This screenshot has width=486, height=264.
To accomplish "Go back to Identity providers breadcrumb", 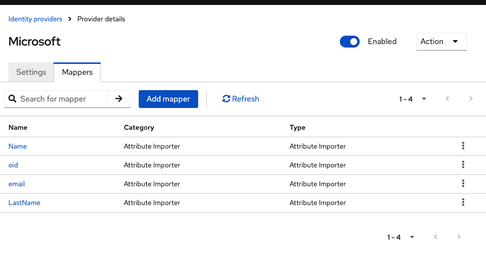I will tap(35, 19).
